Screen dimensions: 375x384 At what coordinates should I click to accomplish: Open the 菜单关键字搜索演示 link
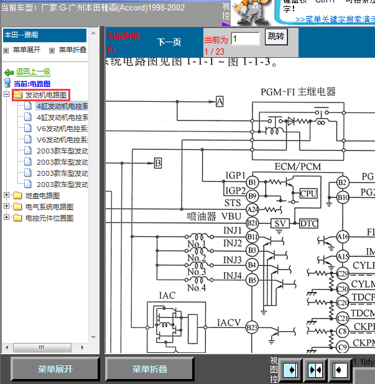click(335, 19)
